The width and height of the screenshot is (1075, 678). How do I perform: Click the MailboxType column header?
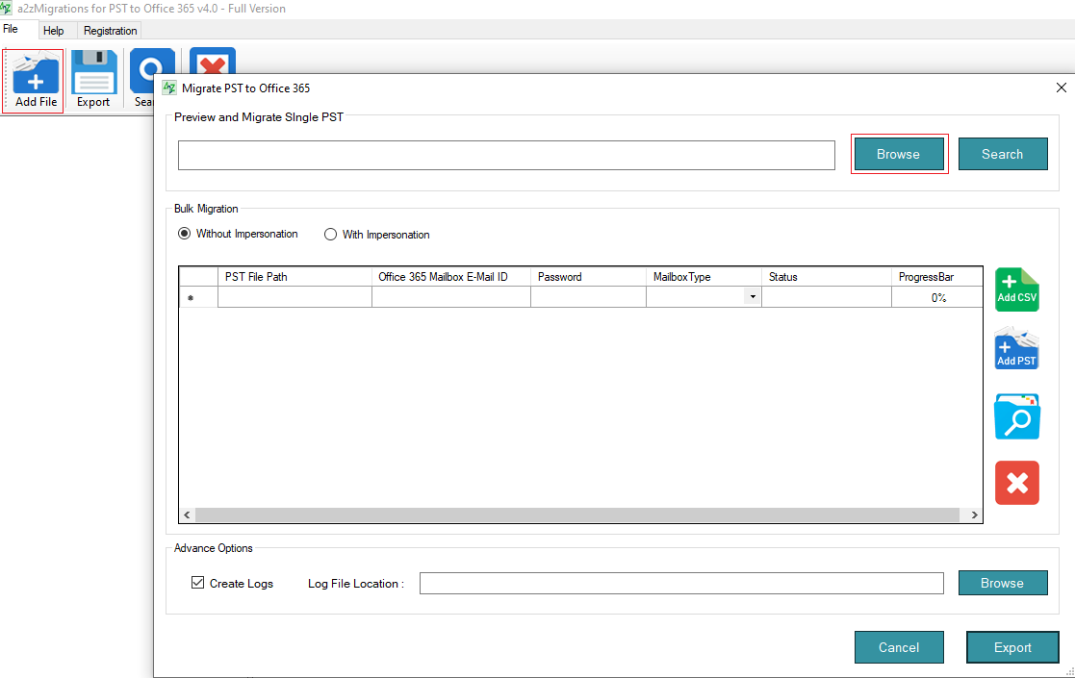[x=704, y=277]
